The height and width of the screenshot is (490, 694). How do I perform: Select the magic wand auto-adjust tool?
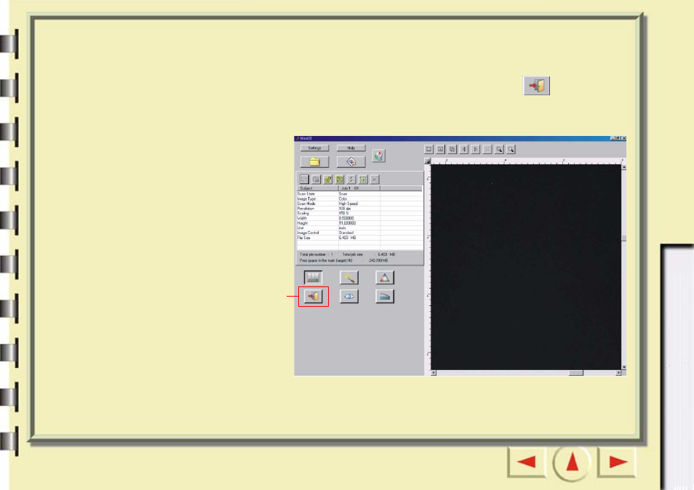coord(348,278)
